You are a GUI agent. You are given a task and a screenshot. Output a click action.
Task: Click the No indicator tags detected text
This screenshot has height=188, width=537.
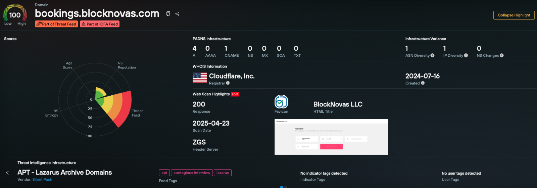coord(324,173)
